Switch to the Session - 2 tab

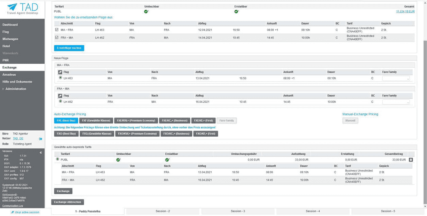click(163, 211)
